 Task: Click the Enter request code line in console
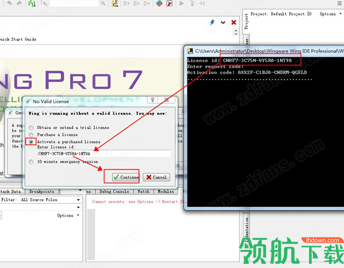click(216, 67)
